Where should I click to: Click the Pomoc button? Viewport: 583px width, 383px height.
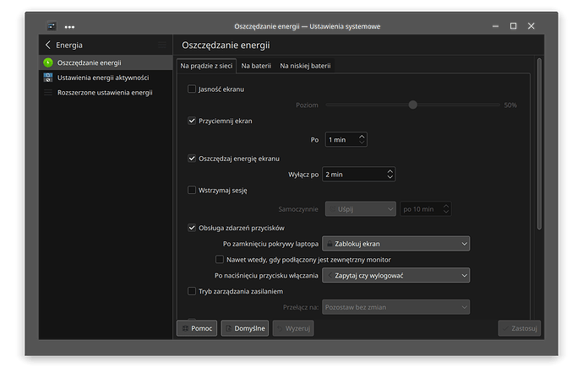click(x=197, y=328)
